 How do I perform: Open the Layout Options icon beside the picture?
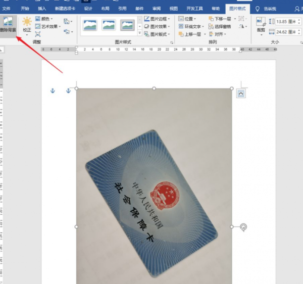tap(241, 94)
